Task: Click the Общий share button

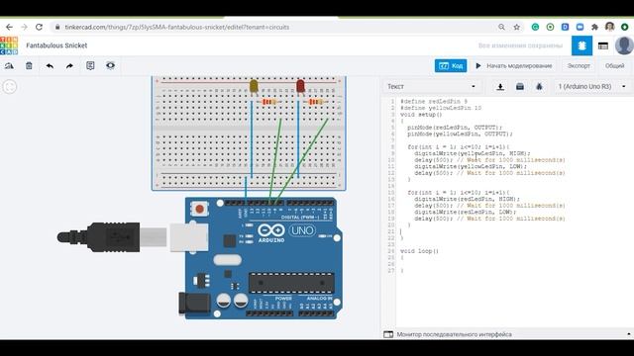Action: 614,66
